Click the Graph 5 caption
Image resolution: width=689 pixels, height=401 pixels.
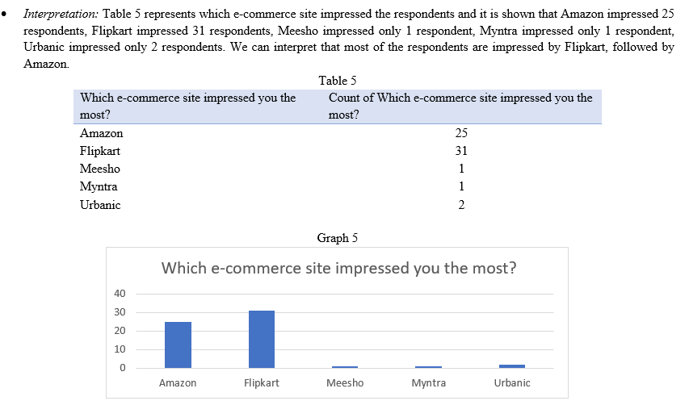(x=338, y=238)
